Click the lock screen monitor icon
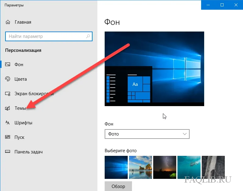Viewport: 243px width, 191px height. pos(8,94)
